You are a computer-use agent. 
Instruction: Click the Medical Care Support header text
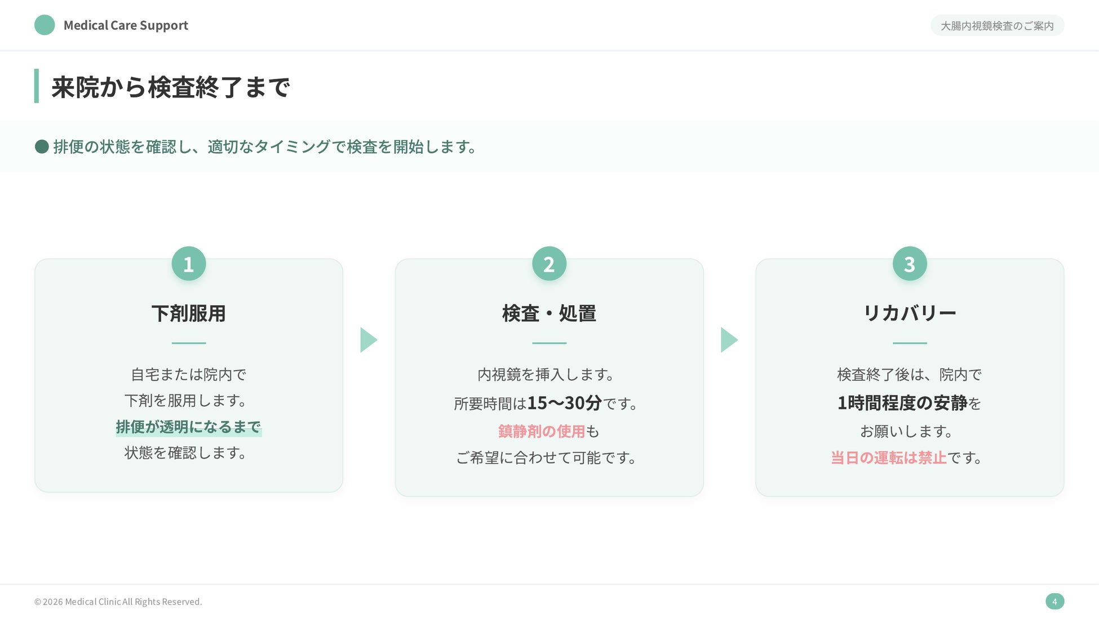pyautogui.click(x=126, y=25)
